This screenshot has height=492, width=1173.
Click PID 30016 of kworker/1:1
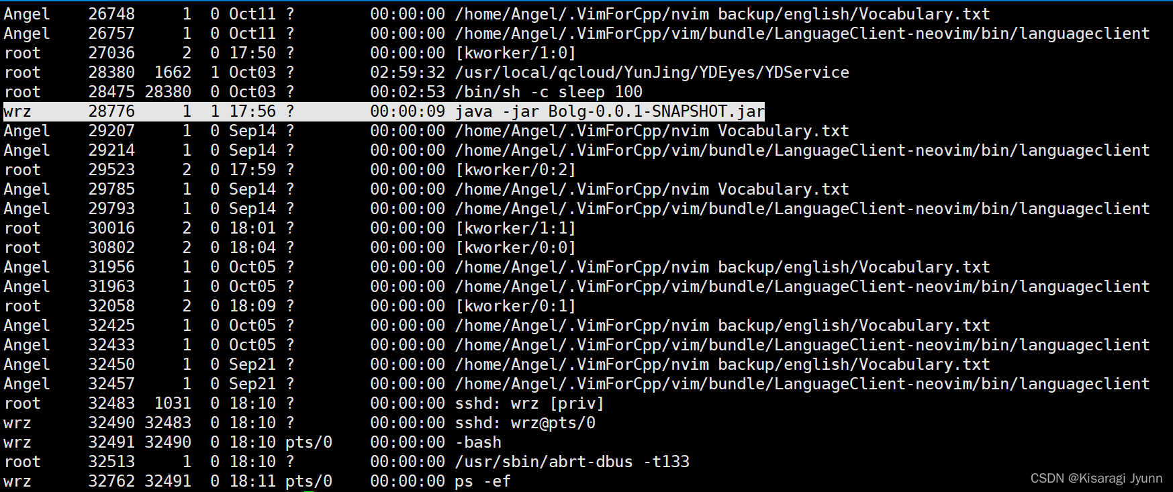coord(111,228)
